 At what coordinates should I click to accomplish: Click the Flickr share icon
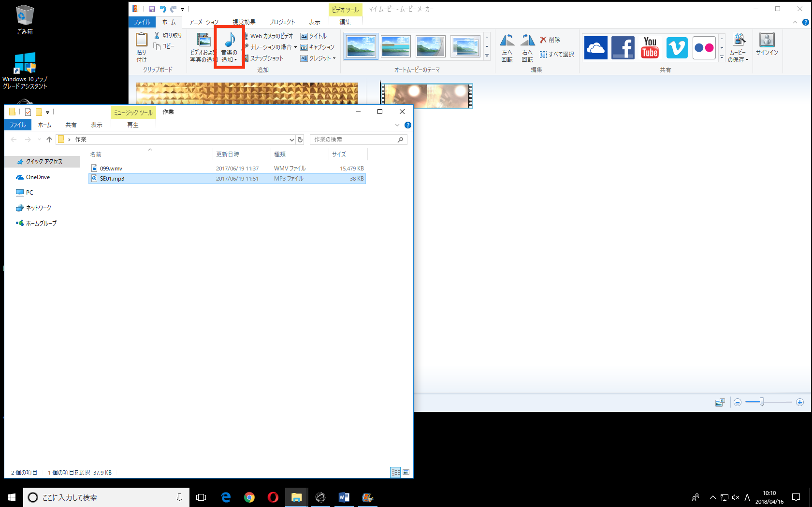tap(704, 48)
